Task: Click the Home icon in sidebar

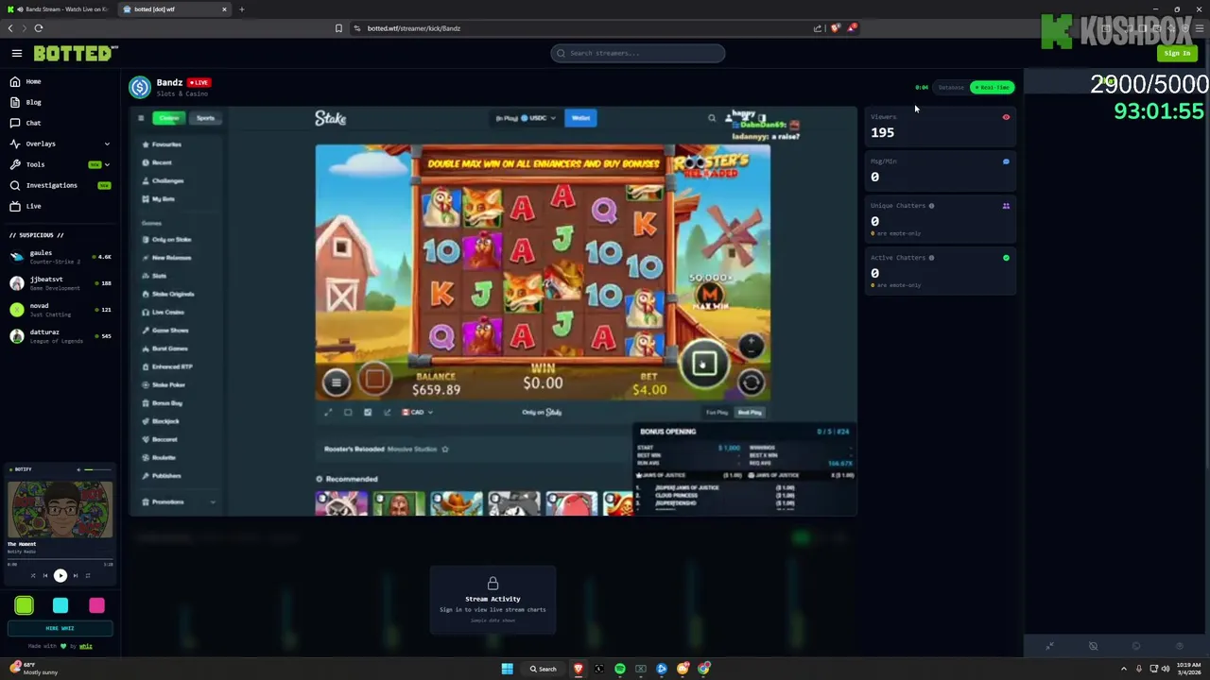Action: click(15, 81)
